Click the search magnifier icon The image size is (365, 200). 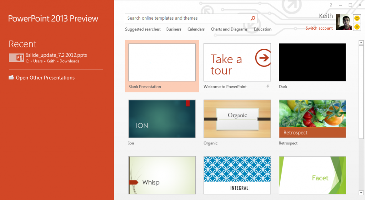coord(253,18)
